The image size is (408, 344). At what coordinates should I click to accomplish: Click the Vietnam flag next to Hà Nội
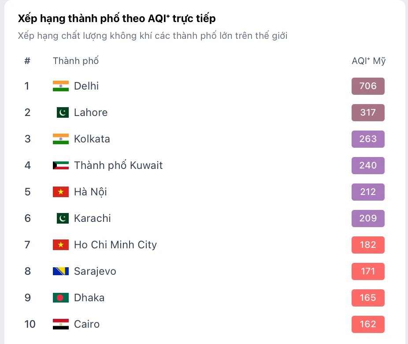(60, 192)
